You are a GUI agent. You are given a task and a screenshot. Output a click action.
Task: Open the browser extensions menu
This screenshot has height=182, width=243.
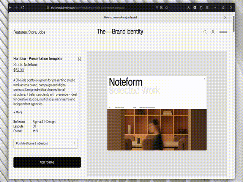(201, 8)
